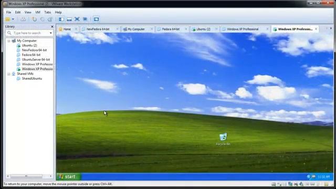Screen dimensions: 336x189
Task: Select UbuntuServer 64-bit in the library
Action: click(36, 59)
